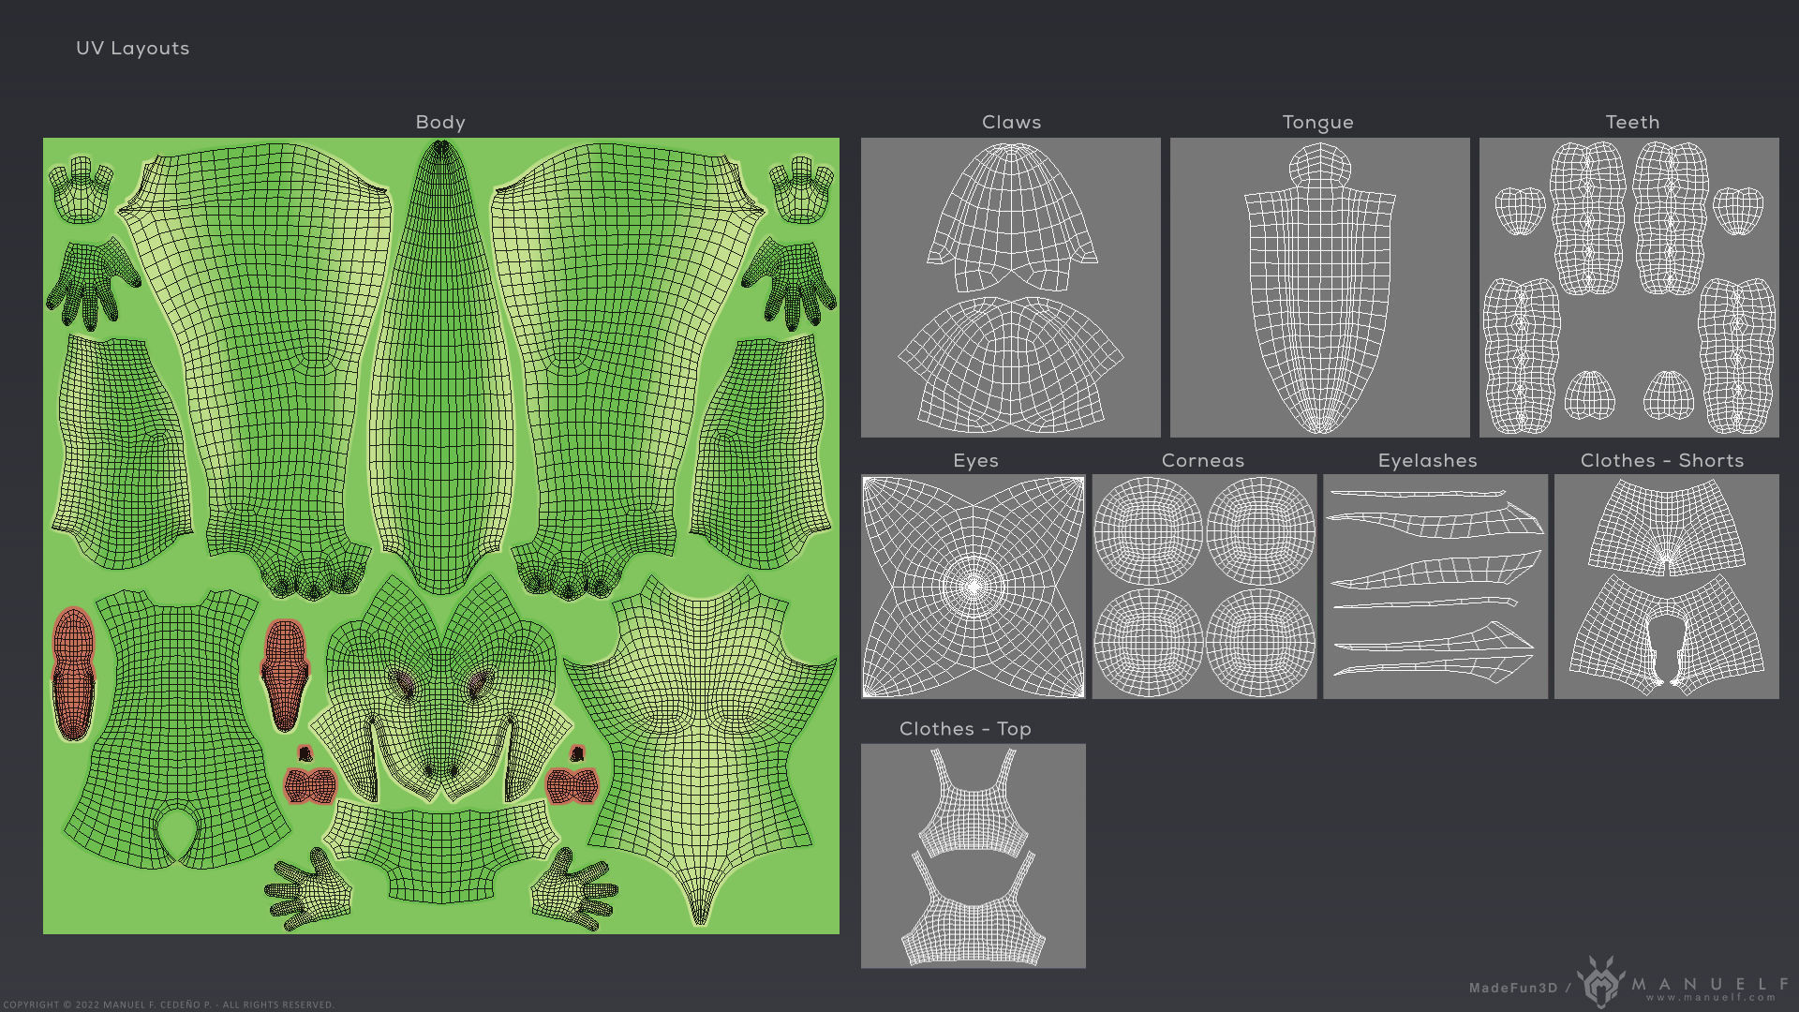Click the ManuelF logo icon
This screenshot has height=1012, width=1799.
click(x=1600, y=983)
